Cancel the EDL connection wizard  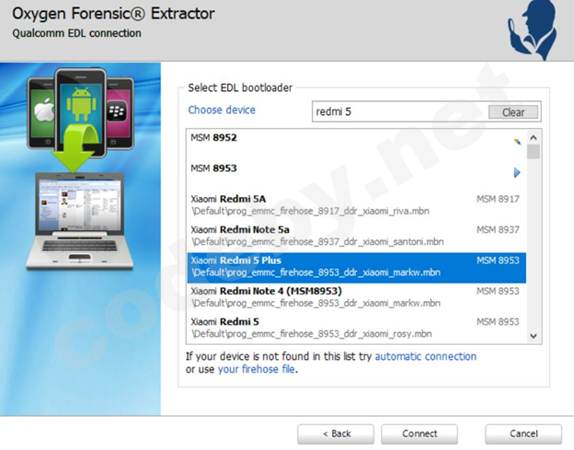[x=523, y=433]
